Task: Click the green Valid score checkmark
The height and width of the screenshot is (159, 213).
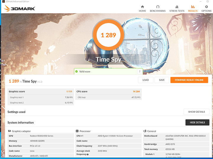Action: (x=77, y=71)
